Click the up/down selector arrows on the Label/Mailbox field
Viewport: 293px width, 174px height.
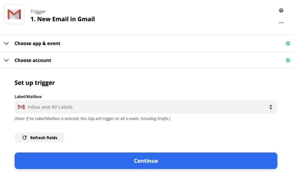[271, 107]
